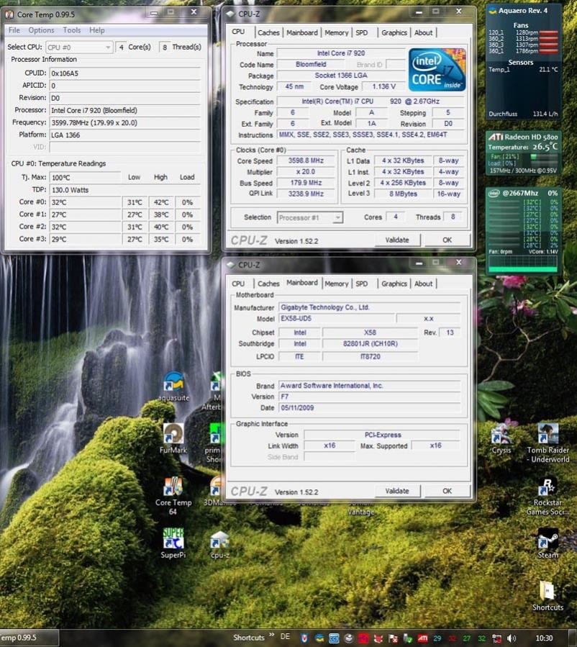The image size is (577, 647).
Task: Switch to Caches tab in top CPU-Z
Action: click(268, 32)
